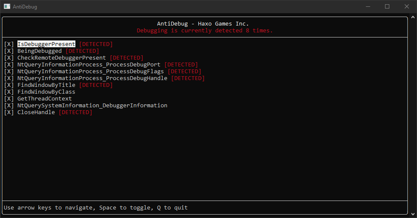Image resolution: width=417 pixels, height=218 pixels.
Task: Toggle the IsDebuggerPresent [X] checkbox
Action: 9,44
